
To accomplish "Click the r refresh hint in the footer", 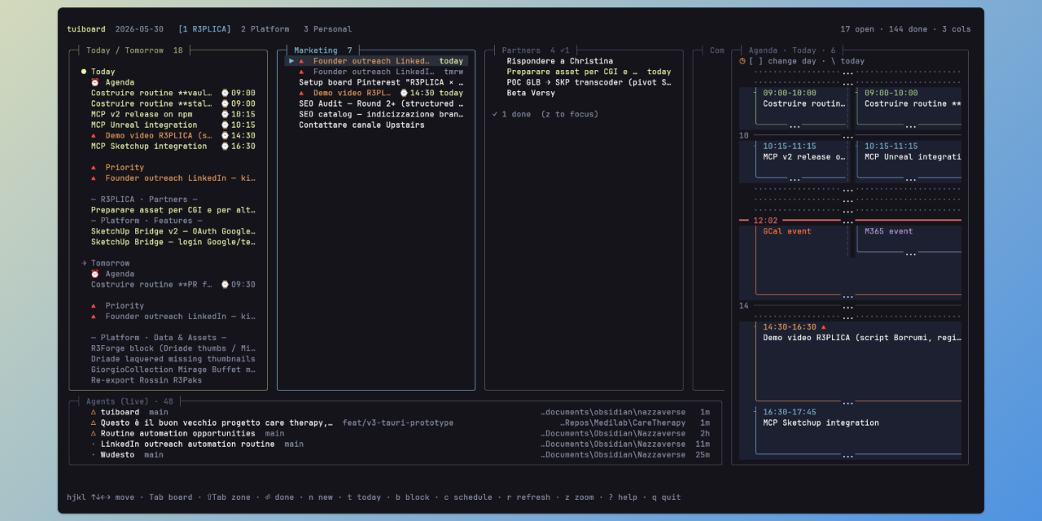I will [x=528, y=497].
